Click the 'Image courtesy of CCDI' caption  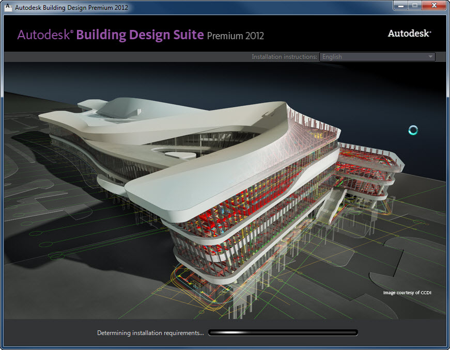pos(407,293)
